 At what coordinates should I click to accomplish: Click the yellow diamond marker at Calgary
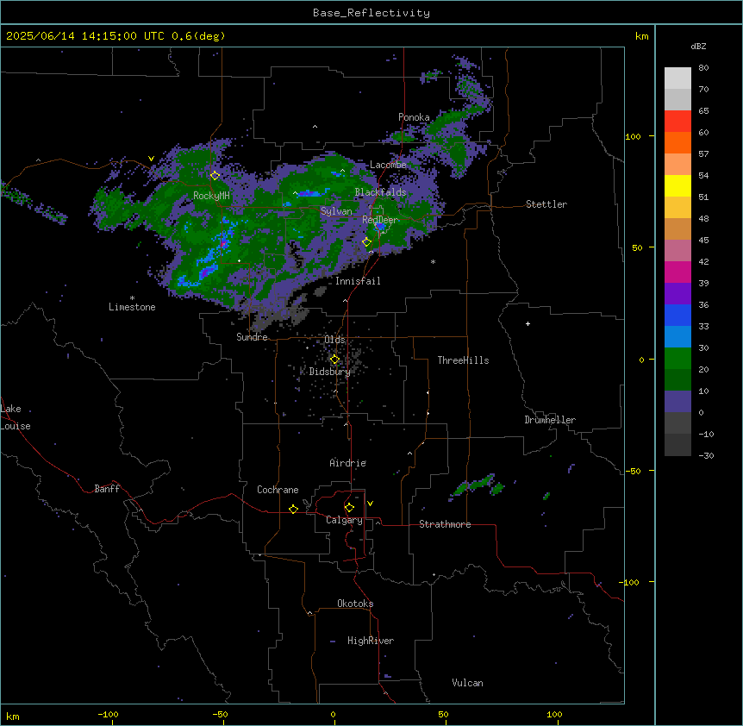(349, 508)
